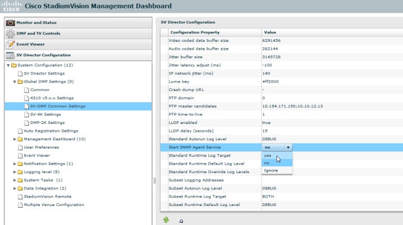Click the Subset Runtime Log Target BOTH value
This screenshot has height=225, width=403.
268,197
